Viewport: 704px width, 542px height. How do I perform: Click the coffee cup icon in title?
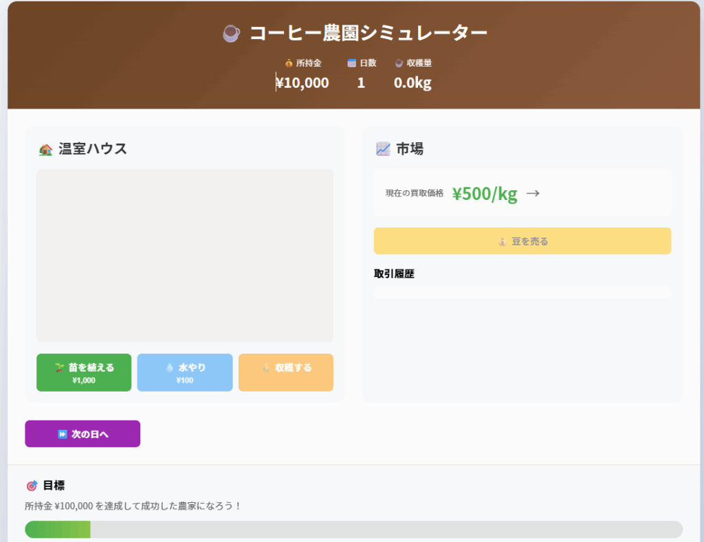click(232, 33)
